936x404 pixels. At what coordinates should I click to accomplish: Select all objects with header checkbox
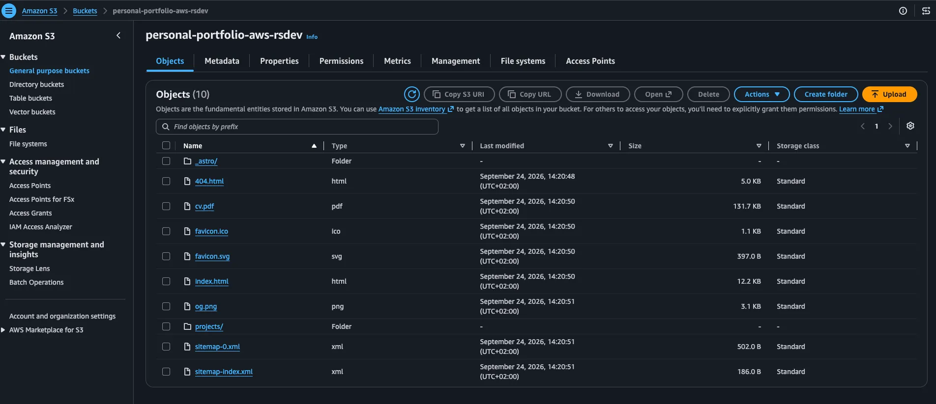click(166, 145)
